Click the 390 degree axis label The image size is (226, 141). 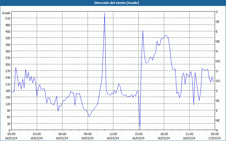[x=8, y=45]
